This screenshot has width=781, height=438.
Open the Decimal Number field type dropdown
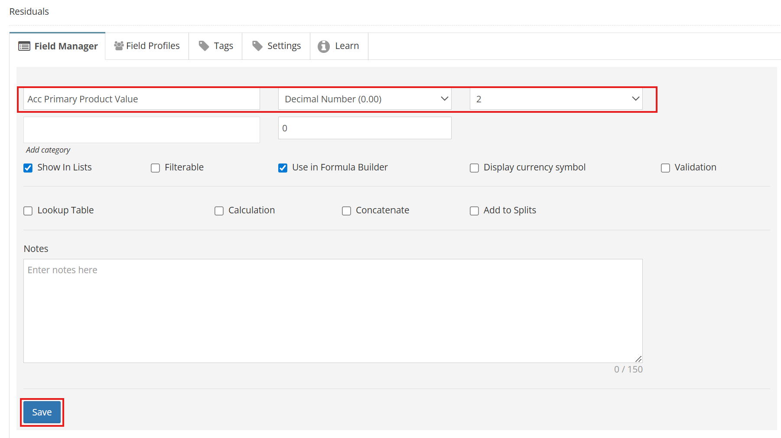(364, 99)
